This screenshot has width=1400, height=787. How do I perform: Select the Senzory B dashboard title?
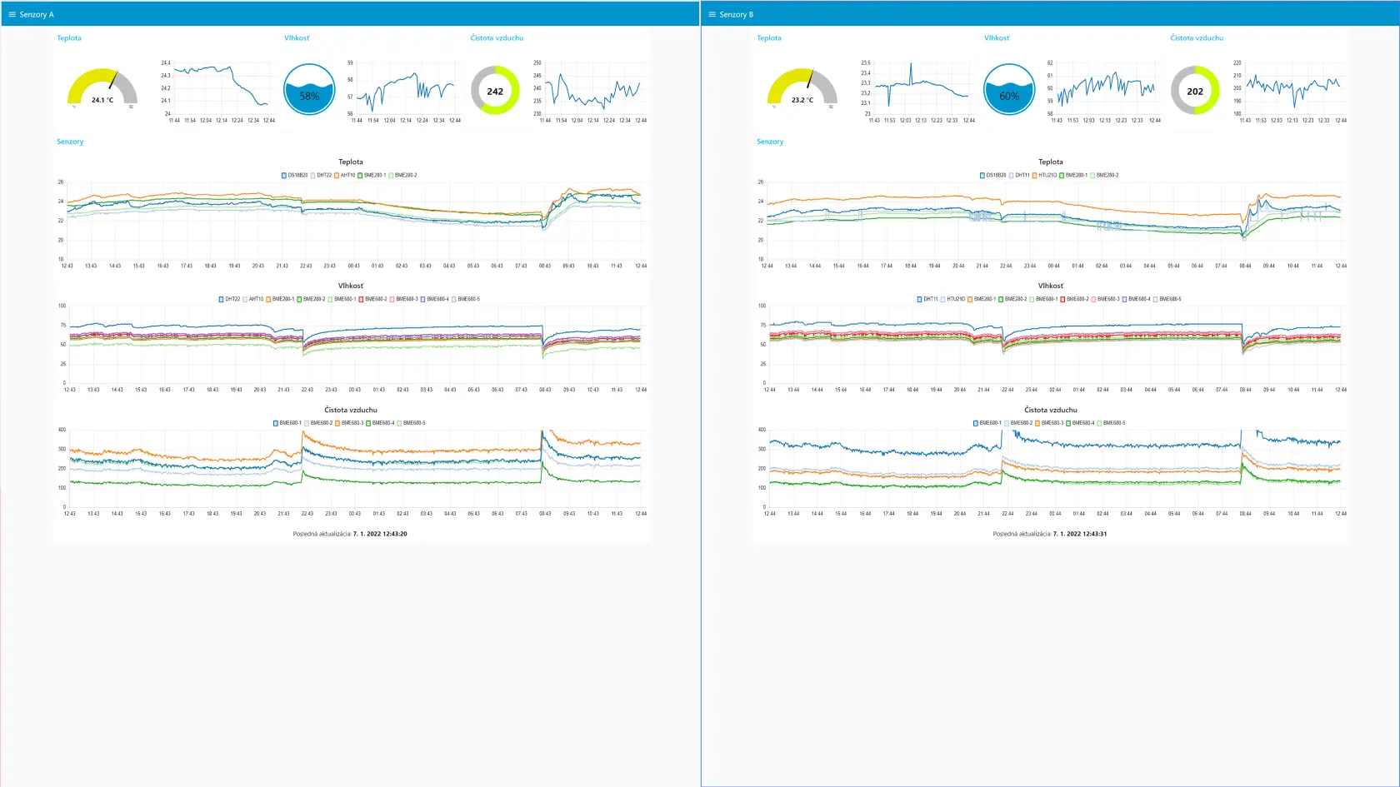(x=737, y=14)
